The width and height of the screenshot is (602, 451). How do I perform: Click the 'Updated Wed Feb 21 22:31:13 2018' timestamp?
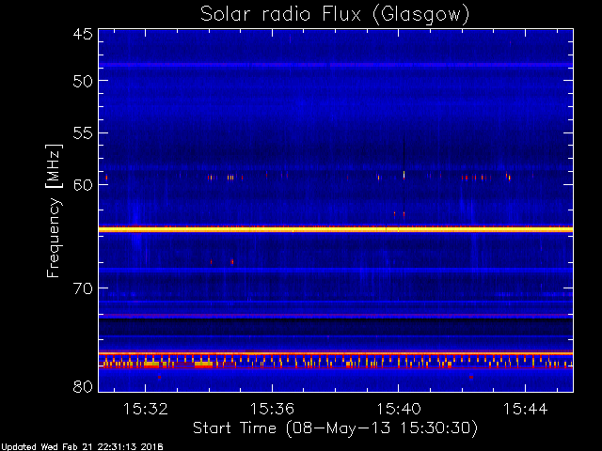tap(82, 447)
